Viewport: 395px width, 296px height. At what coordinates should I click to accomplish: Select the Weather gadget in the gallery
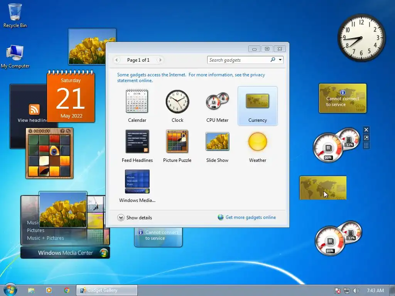point(257,146)
